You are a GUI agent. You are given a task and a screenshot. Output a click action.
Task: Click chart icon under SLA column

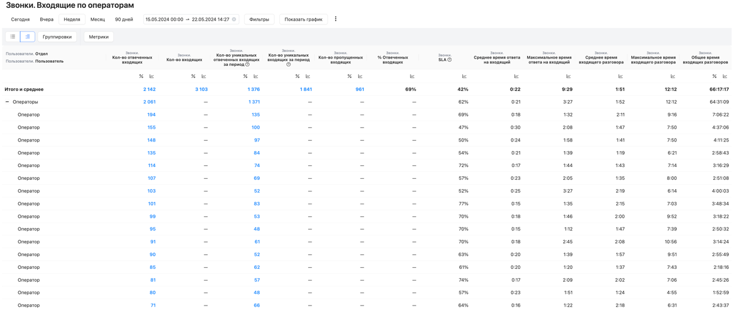tap(464, 76)
